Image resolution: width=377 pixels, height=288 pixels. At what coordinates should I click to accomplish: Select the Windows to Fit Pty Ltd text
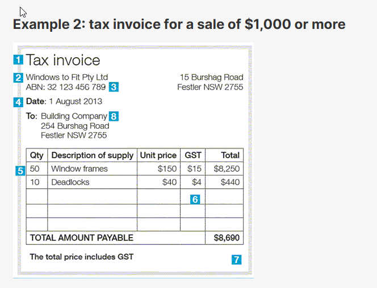click(x=67, y=77)
